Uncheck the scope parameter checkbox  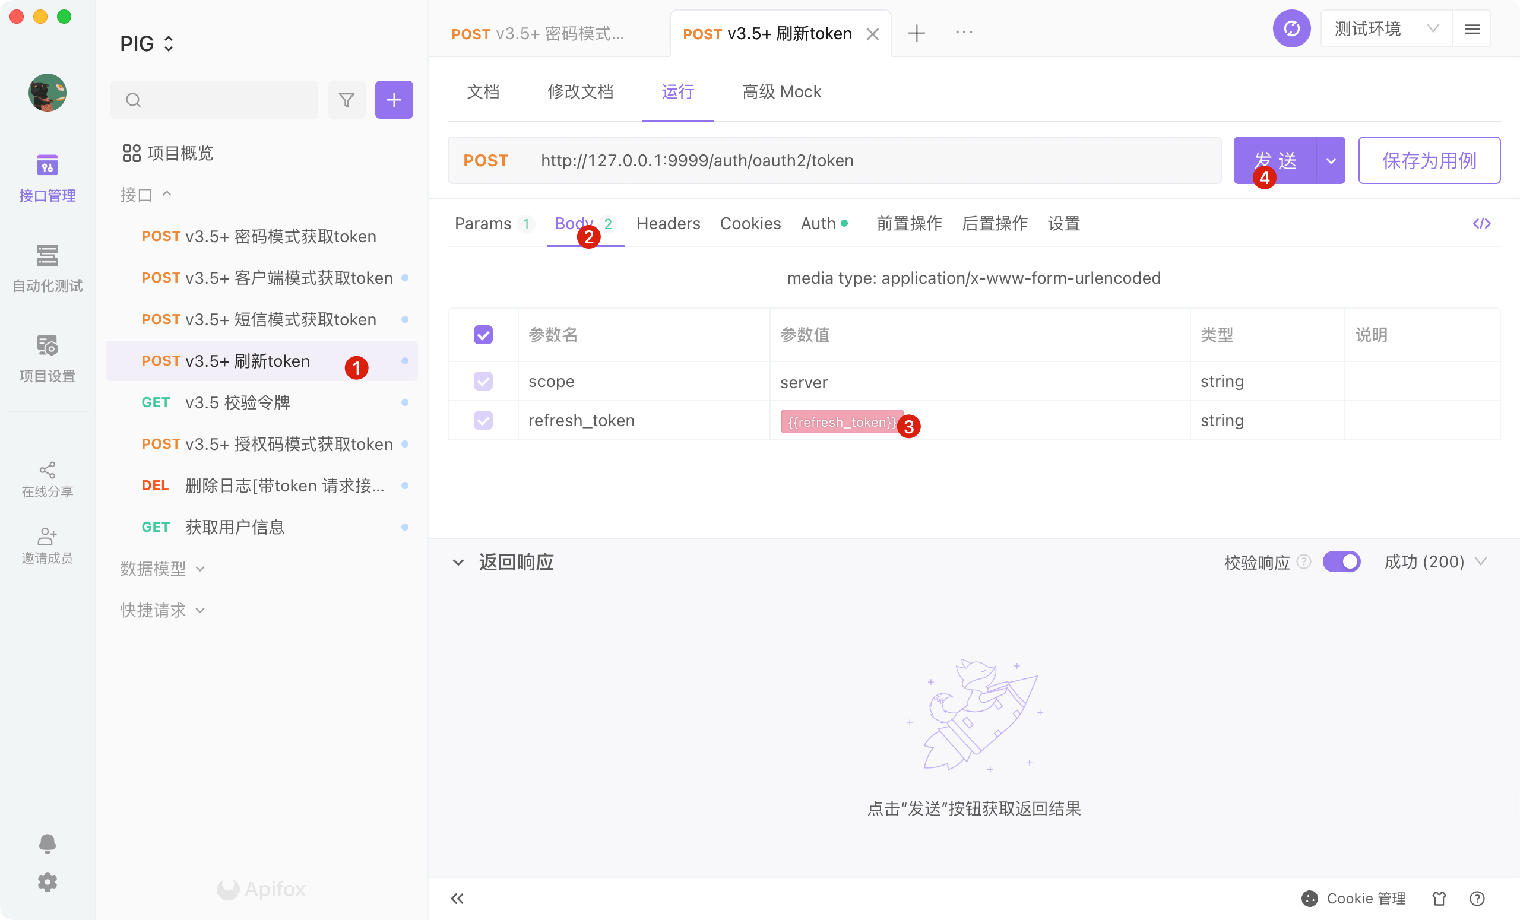click(x=483, y=381)
